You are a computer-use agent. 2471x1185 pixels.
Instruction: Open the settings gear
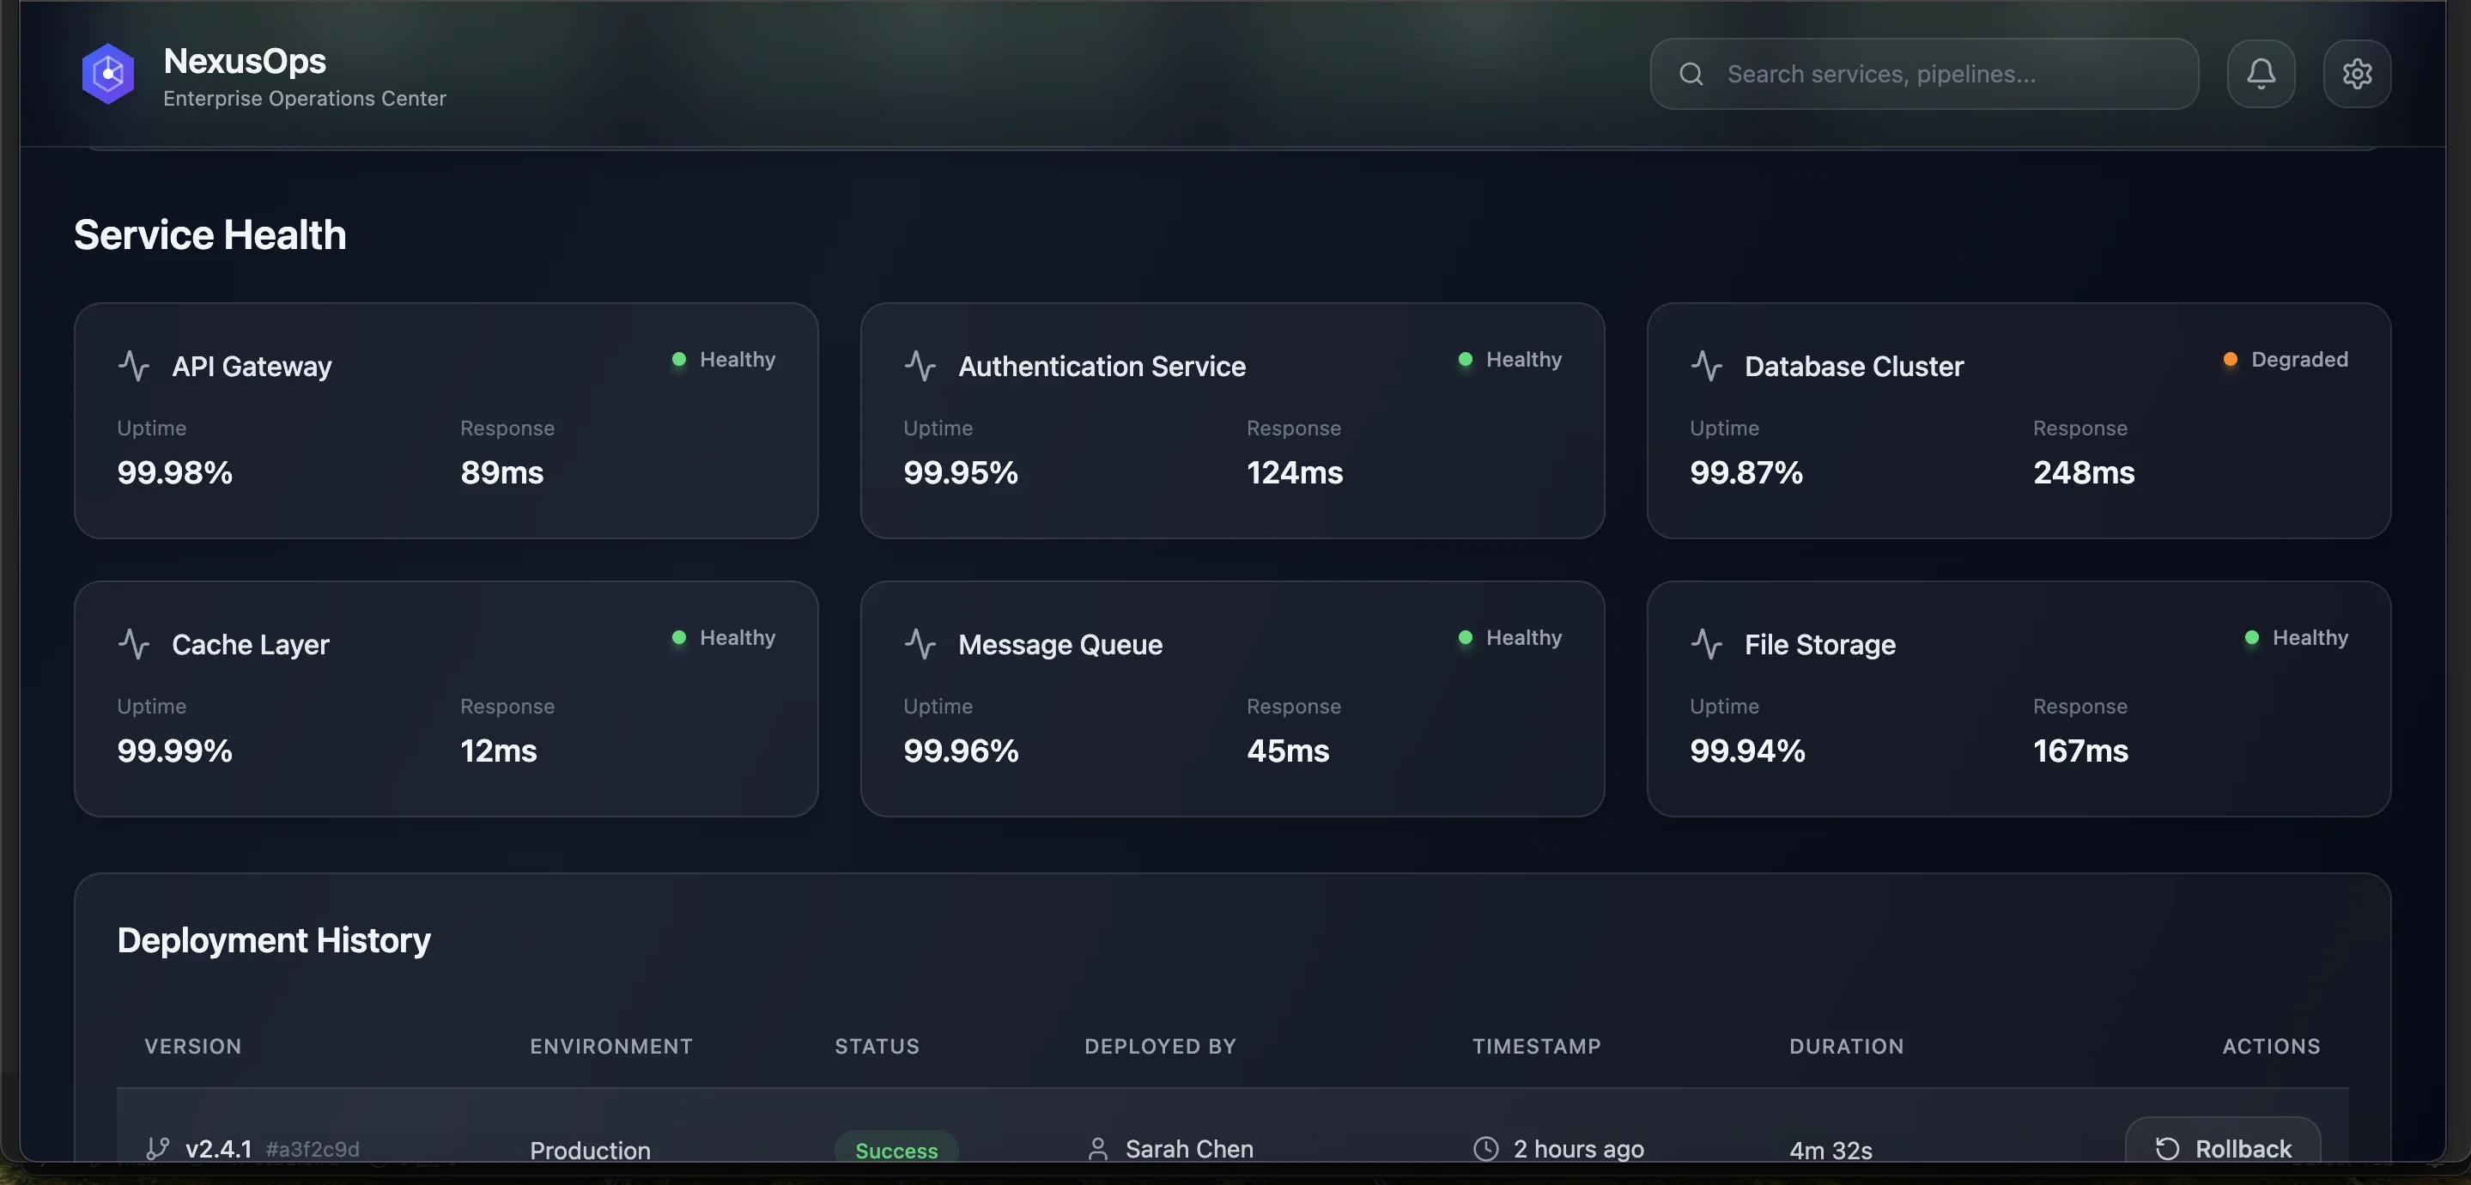2358,74
